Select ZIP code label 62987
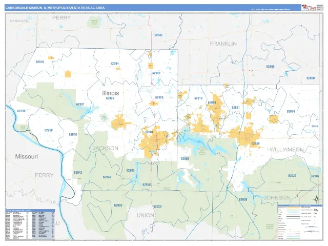 pos(315,176)
